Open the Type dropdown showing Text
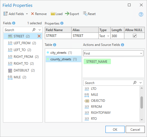The image size is (147, 137). (104, 36)
